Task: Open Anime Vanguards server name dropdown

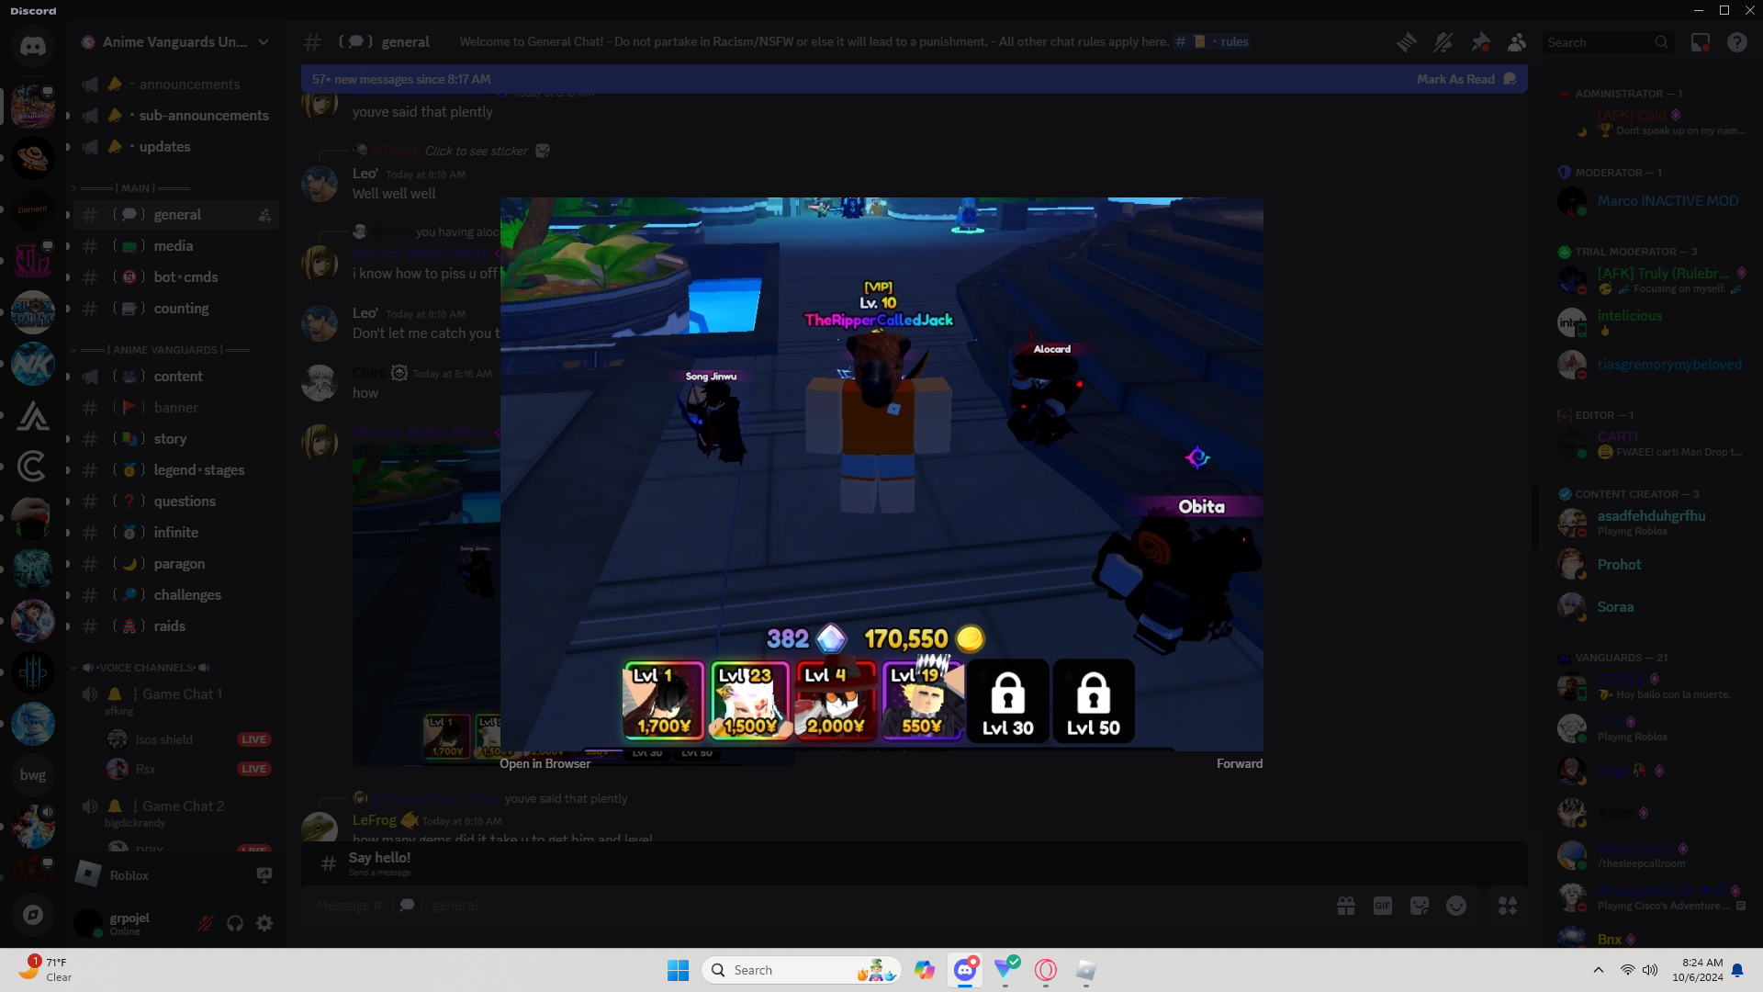Action: pyautogui.click(x=174, y=42)
